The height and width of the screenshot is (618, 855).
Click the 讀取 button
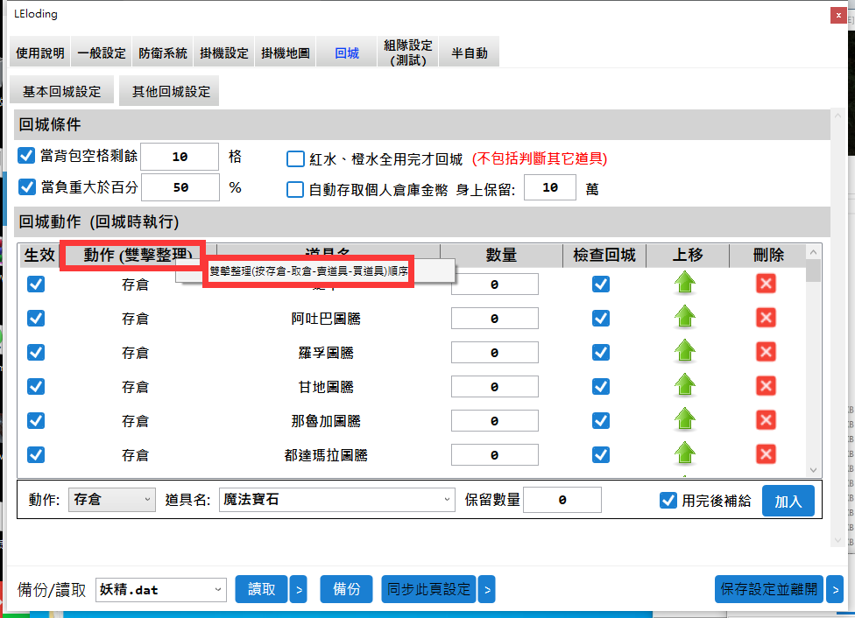coord(261,590)
